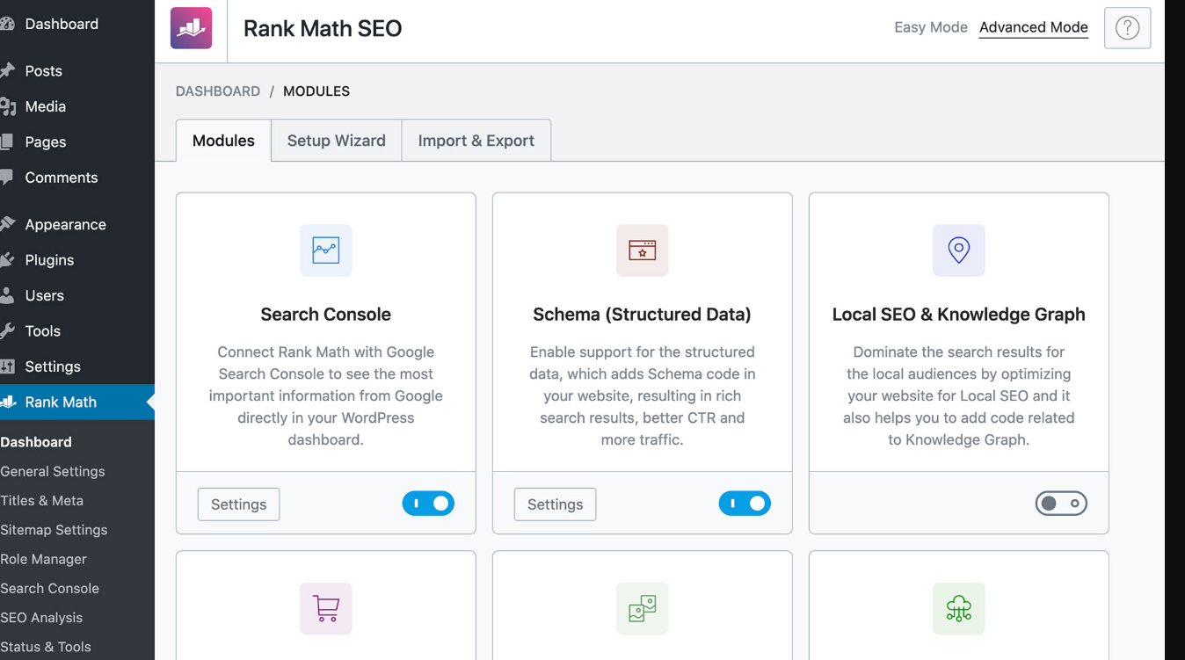
Task: Open Sitemap Settings submenu link
Action: point(54,530)
